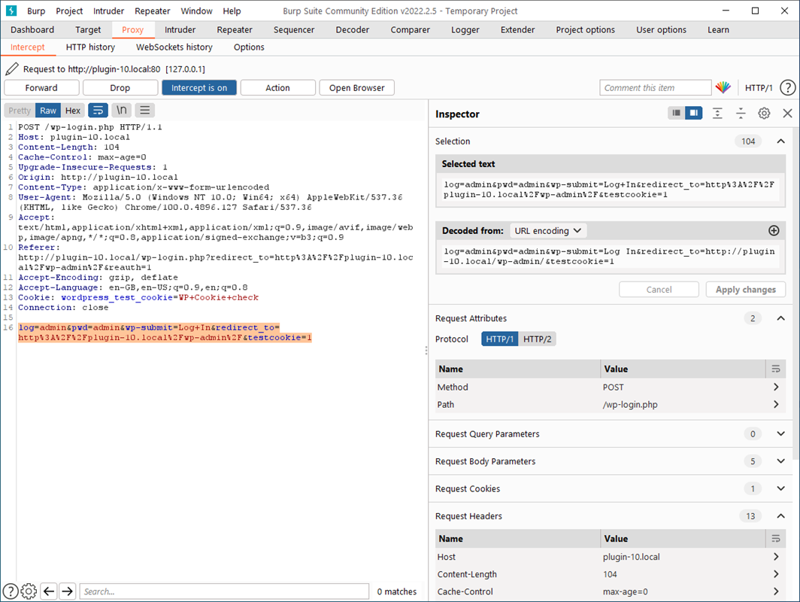This screenshot has height=602, width=800.
Task: Collapse all Inspector sections
Action: tap(741, 114)
